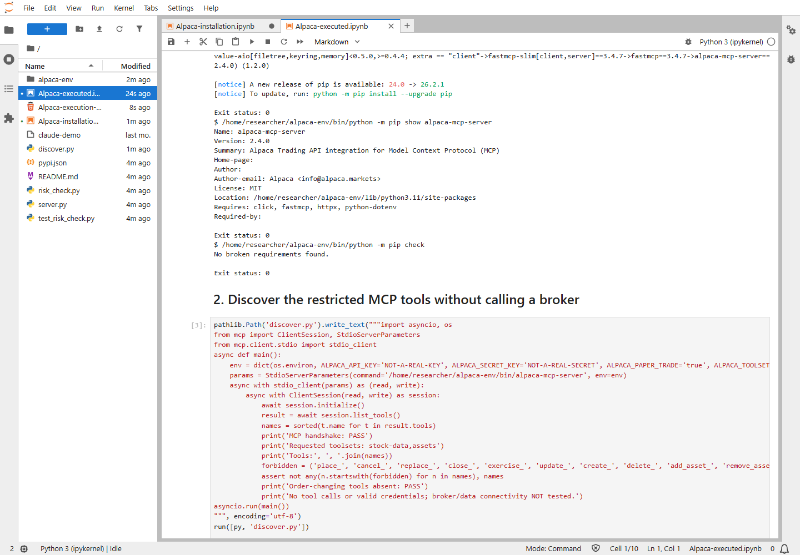Viewport: 800px width, 555px height.
Task: Click Ln 1, Col 1 in status bar
Action: (663, 548)
